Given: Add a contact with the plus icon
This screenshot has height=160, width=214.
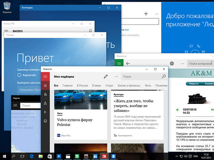Looking at the screenshot, I should click(x=146, y=14).
